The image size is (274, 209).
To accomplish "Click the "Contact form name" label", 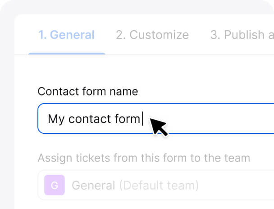I will [x=88, y=91].
